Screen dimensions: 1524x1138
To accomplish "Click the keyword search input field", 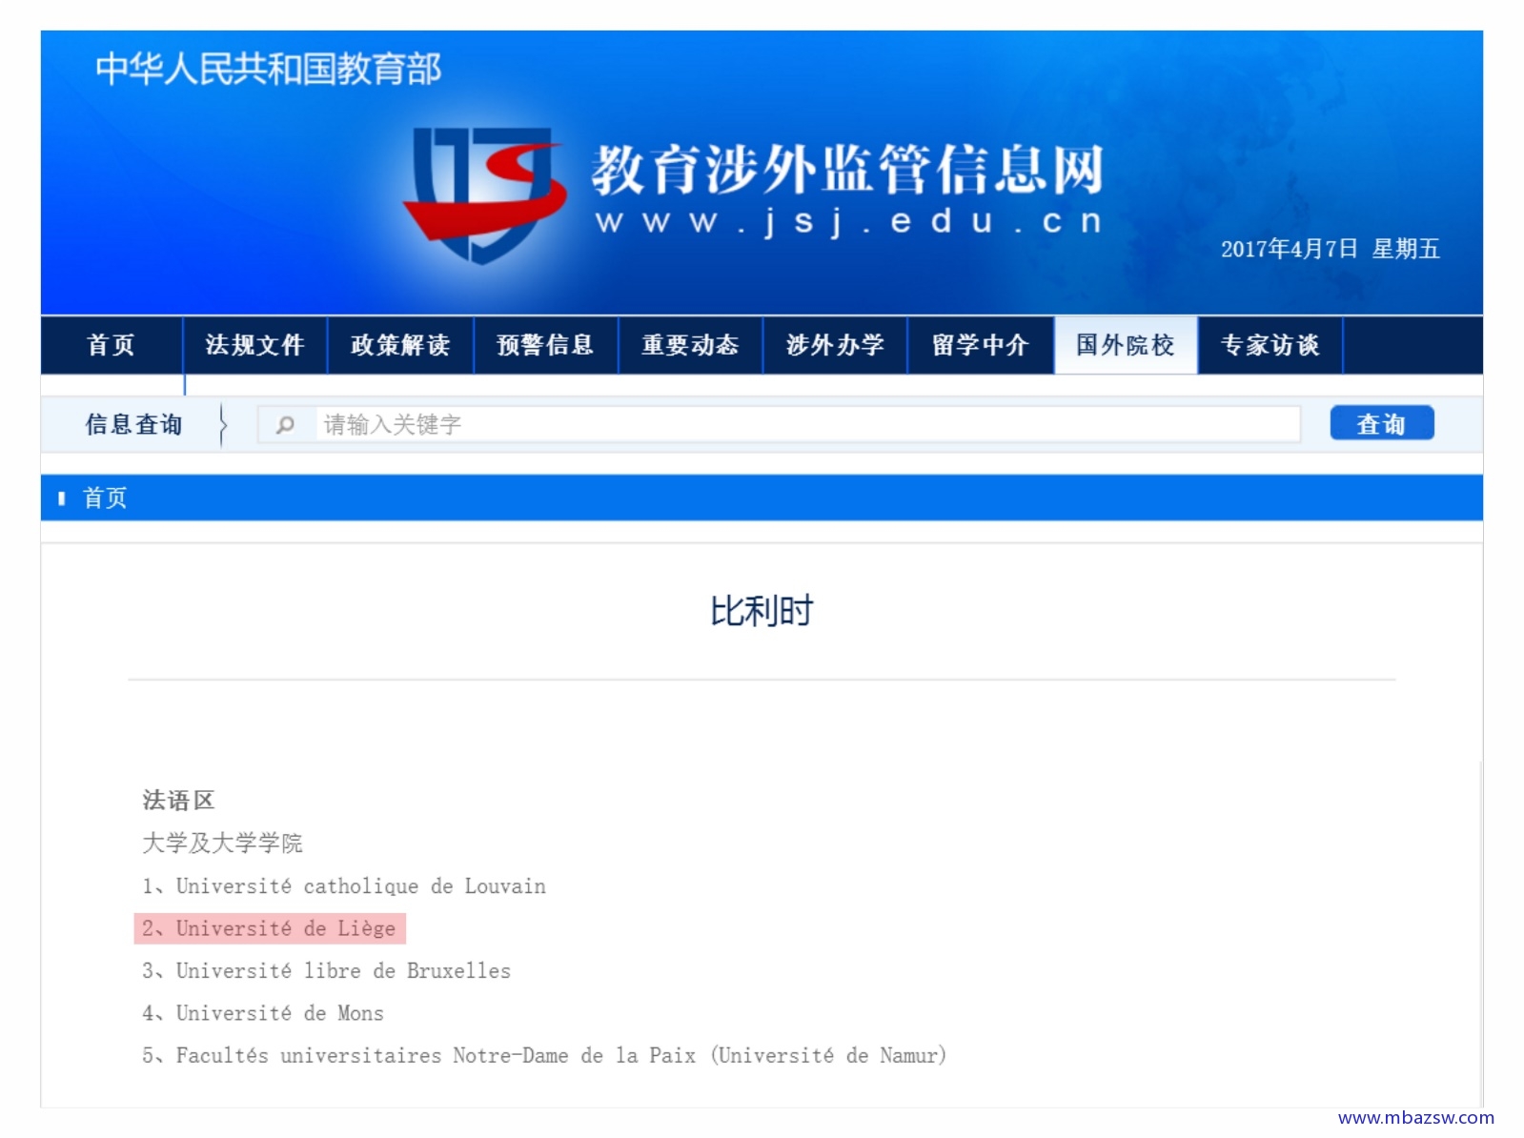I will 805,425.
